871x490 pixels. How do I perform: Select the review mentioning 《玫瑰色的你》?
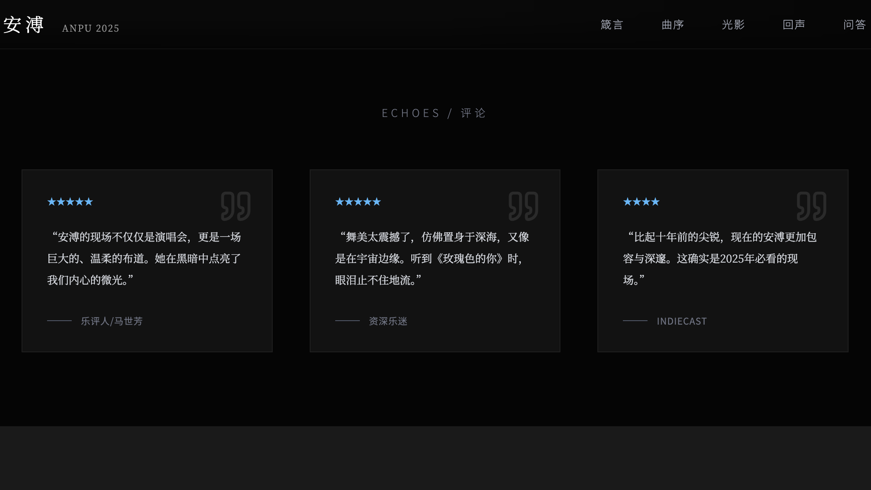coord(431,259)
